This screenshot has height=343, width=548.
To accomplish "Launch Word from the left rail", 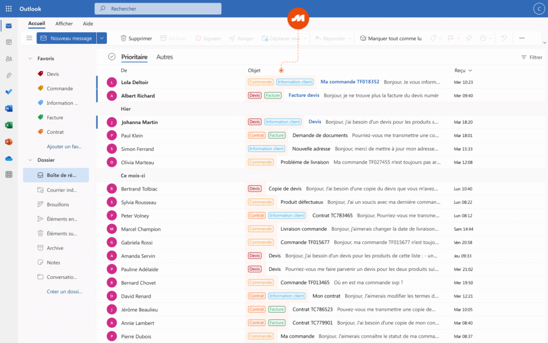I will pos(9,109).
